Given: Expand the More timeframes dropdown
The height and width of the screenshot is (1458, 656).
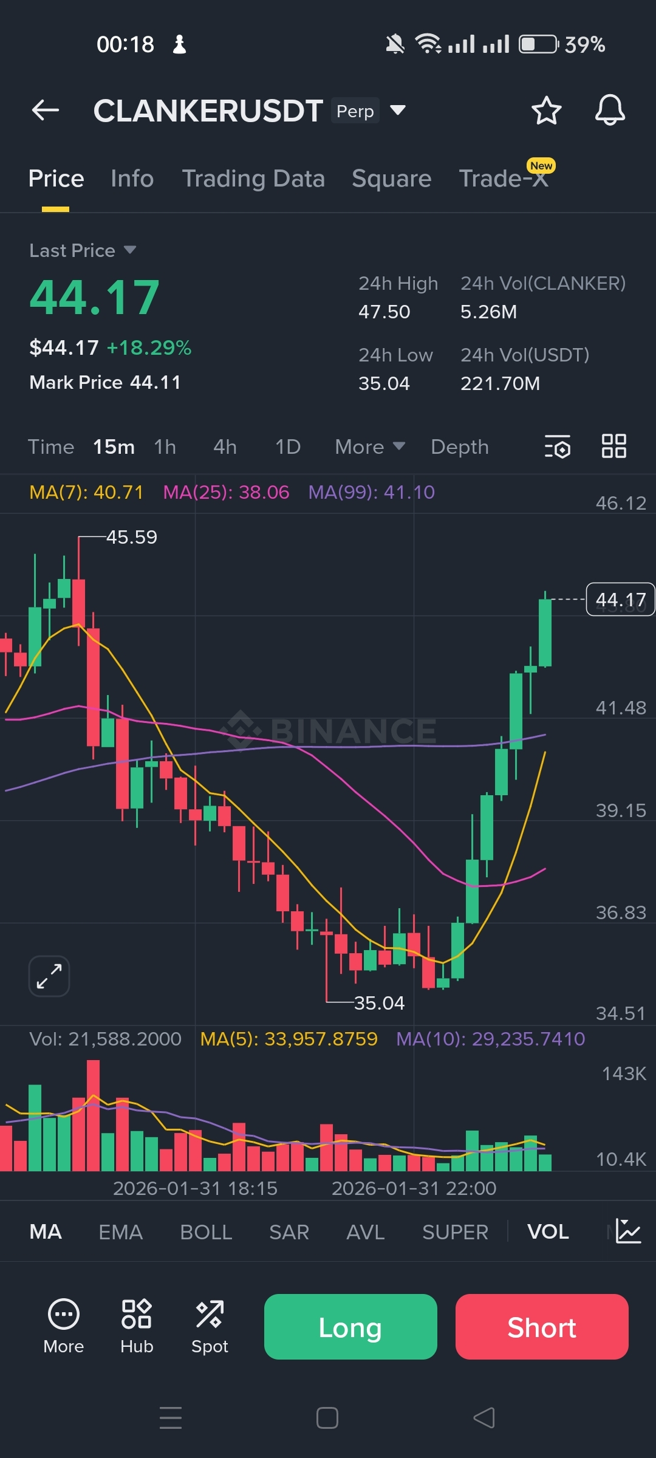Looking at the screenshot, I should tap(370, 447).
